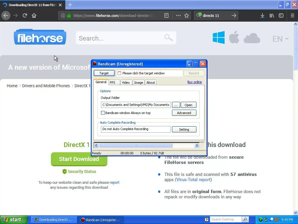The height and width of the screenshot is (224, 298).
Task: Open Drivers and Mobile Phones breadcrumb
Action: pos(46,86)
